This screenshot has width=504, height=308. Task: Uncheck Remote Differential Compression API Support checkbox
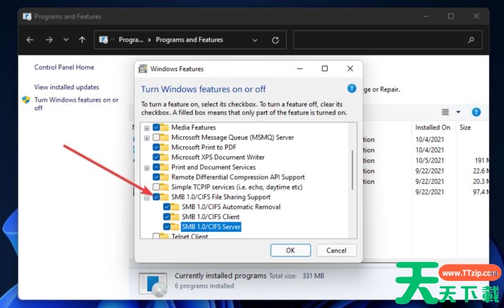(x=156, y=177)
